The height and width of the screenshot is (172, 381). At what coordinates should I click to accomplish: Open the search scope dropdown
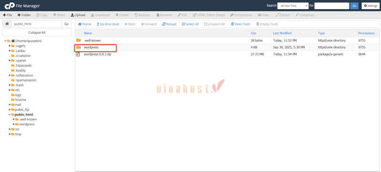click(293, 6)
